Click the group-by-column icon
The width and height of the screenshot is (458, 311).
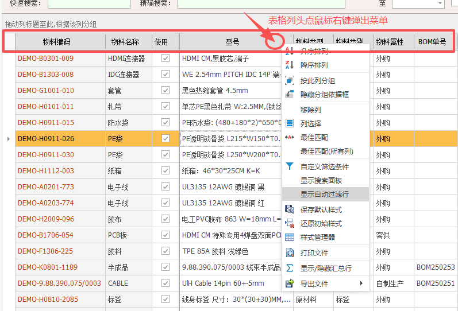tap(289, 80)
